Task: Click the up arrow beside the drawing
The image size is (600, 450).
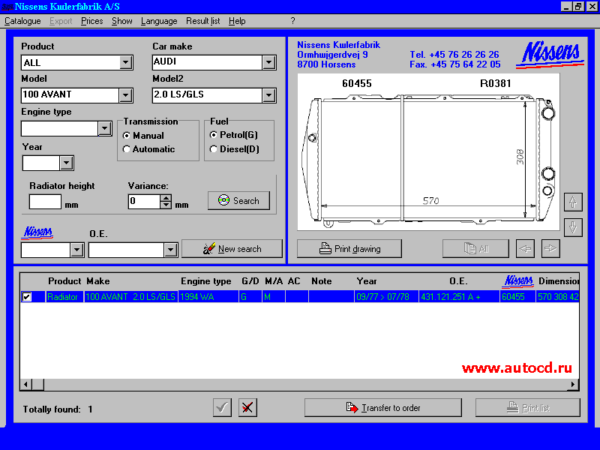Action: [573, 202]
